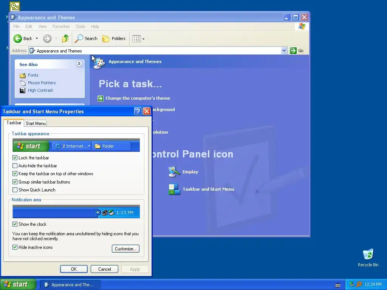387x290 pixels.
Task: Uncheck Lock the taskbar
Action: click(x=15, y=157)
